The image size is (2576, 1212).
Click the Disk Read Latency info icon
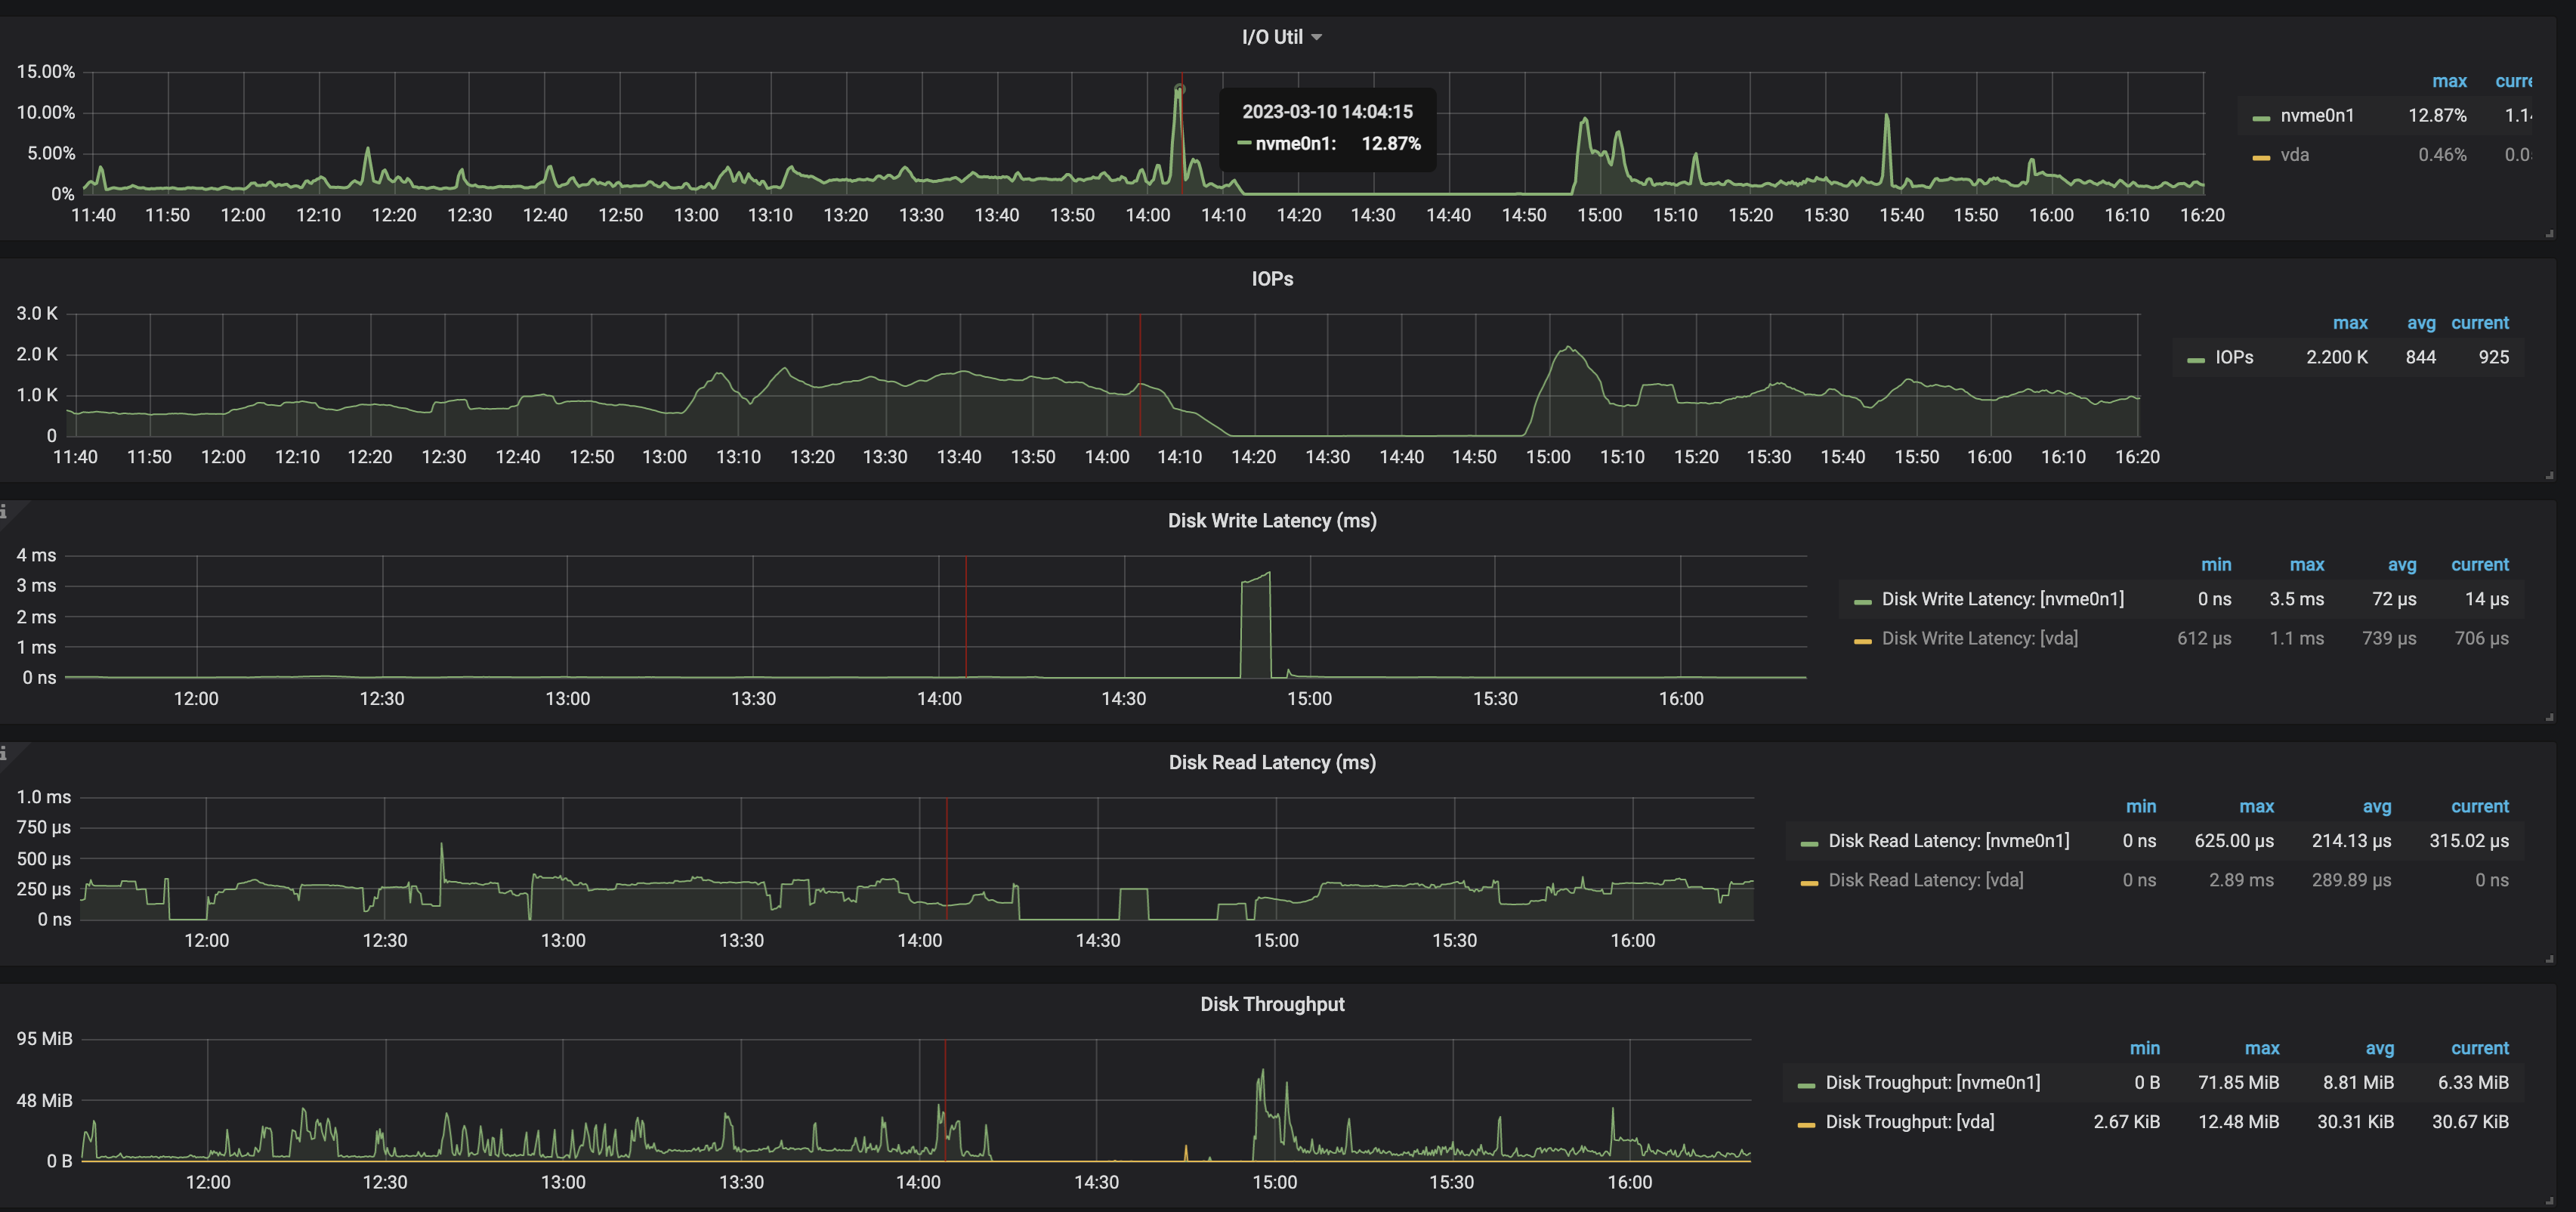click(4, 754)
